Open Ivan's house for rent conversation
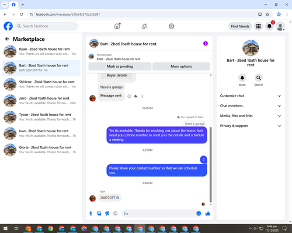Image resolution: width=292 pixels, height=233 pixels. click(x=41, y=133)
